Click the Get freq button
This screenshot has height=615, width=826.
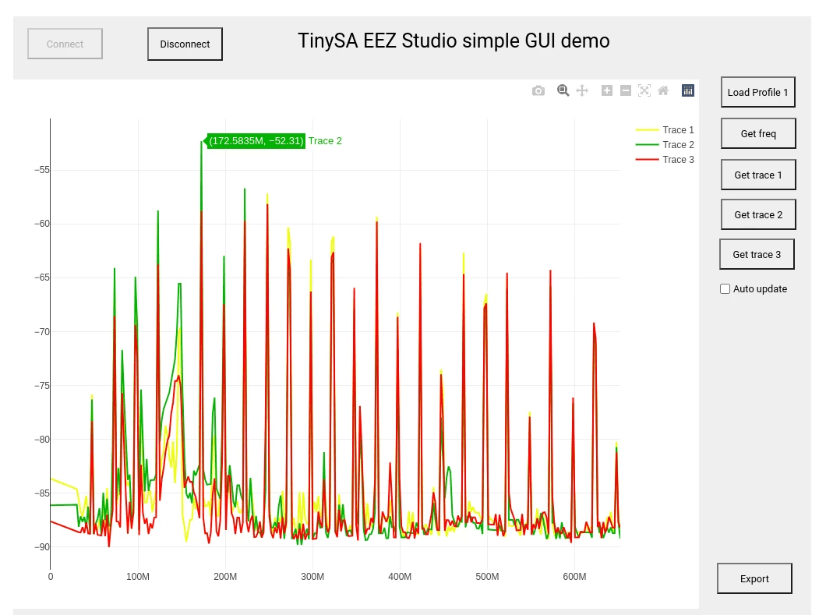coord(758,133)
